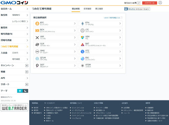
Task: Open 日本円 under 入出金 in sidebar
Action: [x=20, y=53]
